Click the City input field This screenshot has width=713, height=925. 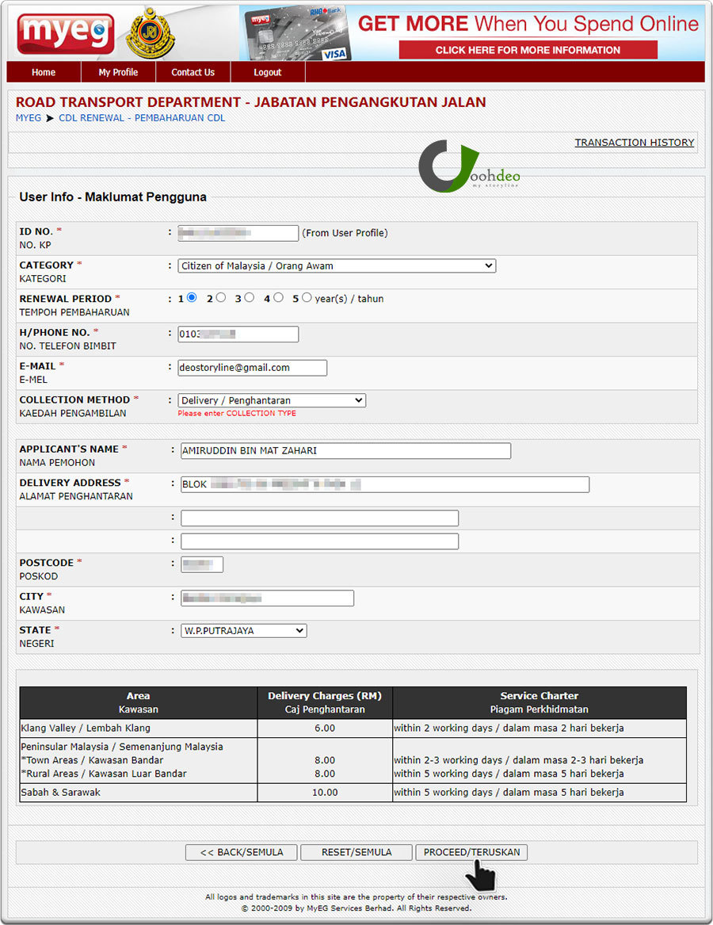coord(267,598)
